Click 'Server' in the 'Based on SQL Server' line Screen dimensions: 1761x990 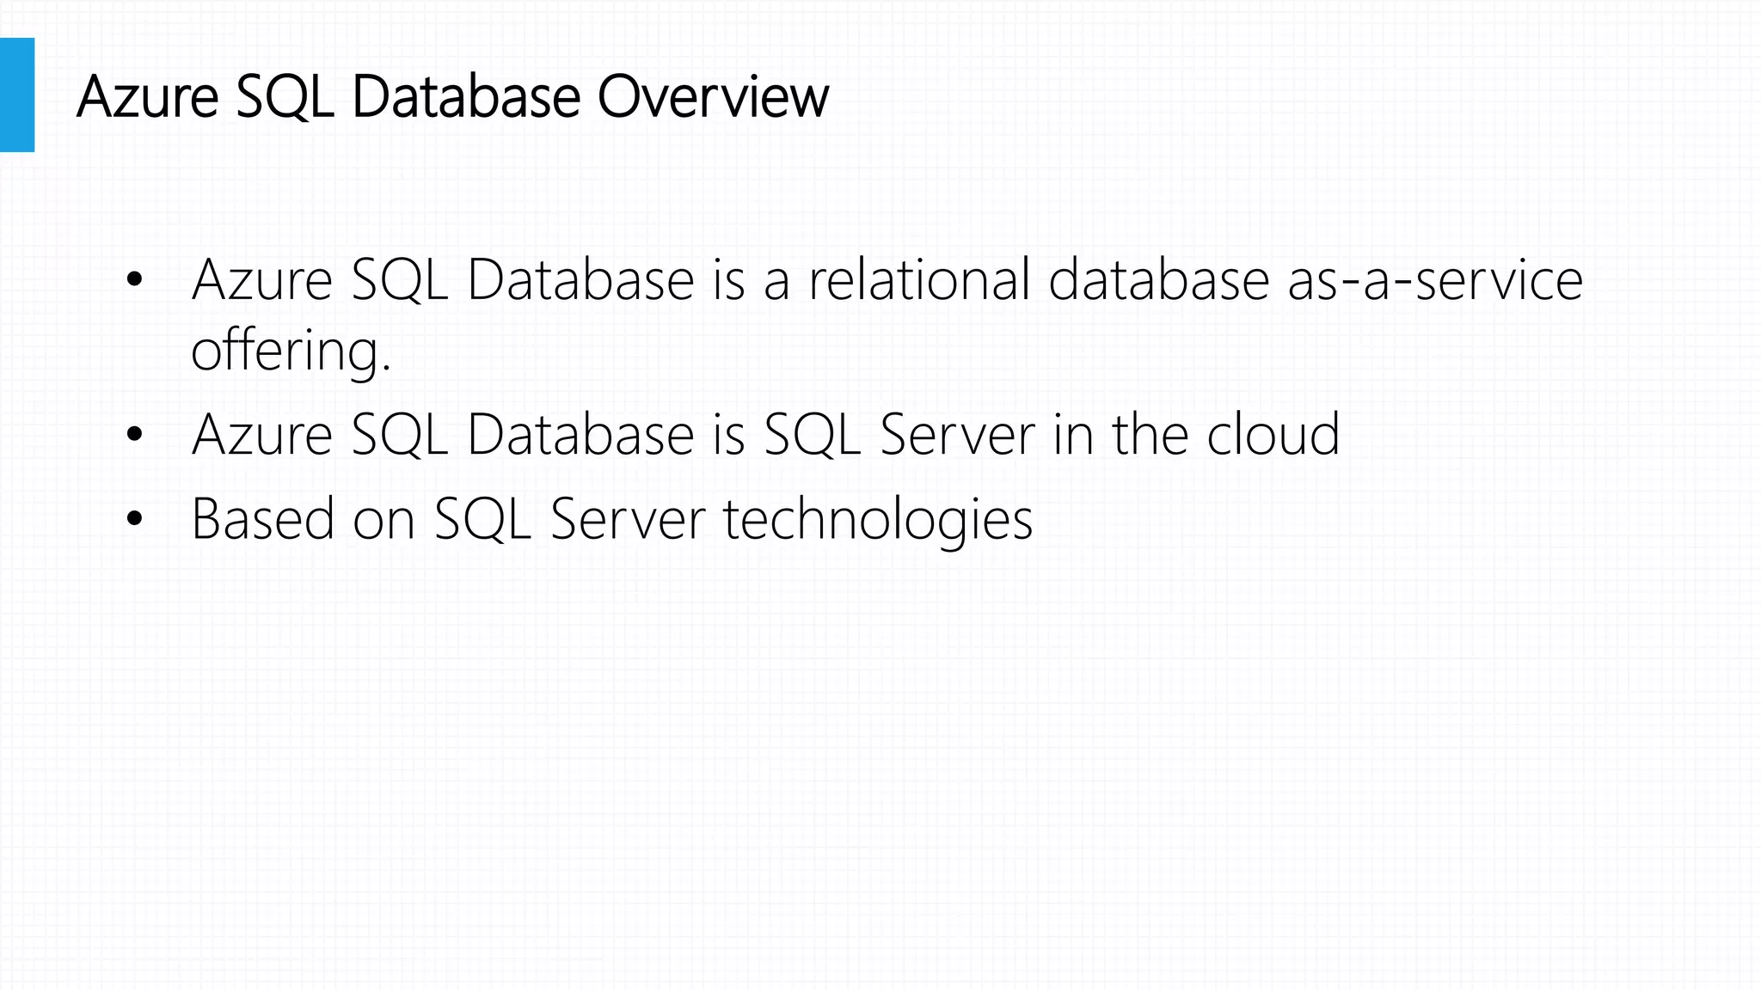point(628,519)
